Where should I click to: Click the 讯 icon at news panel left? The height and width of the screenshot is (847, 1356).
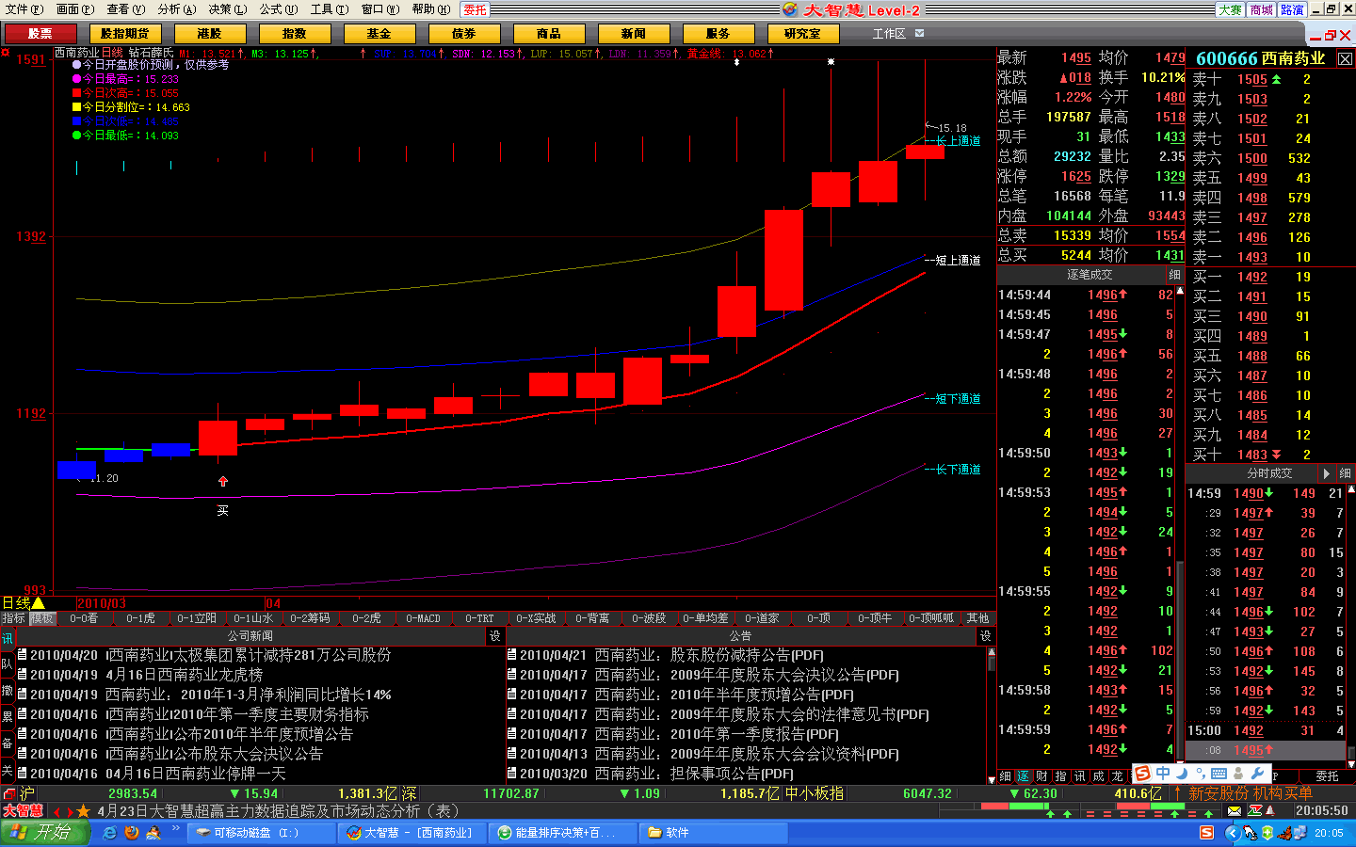7,639
